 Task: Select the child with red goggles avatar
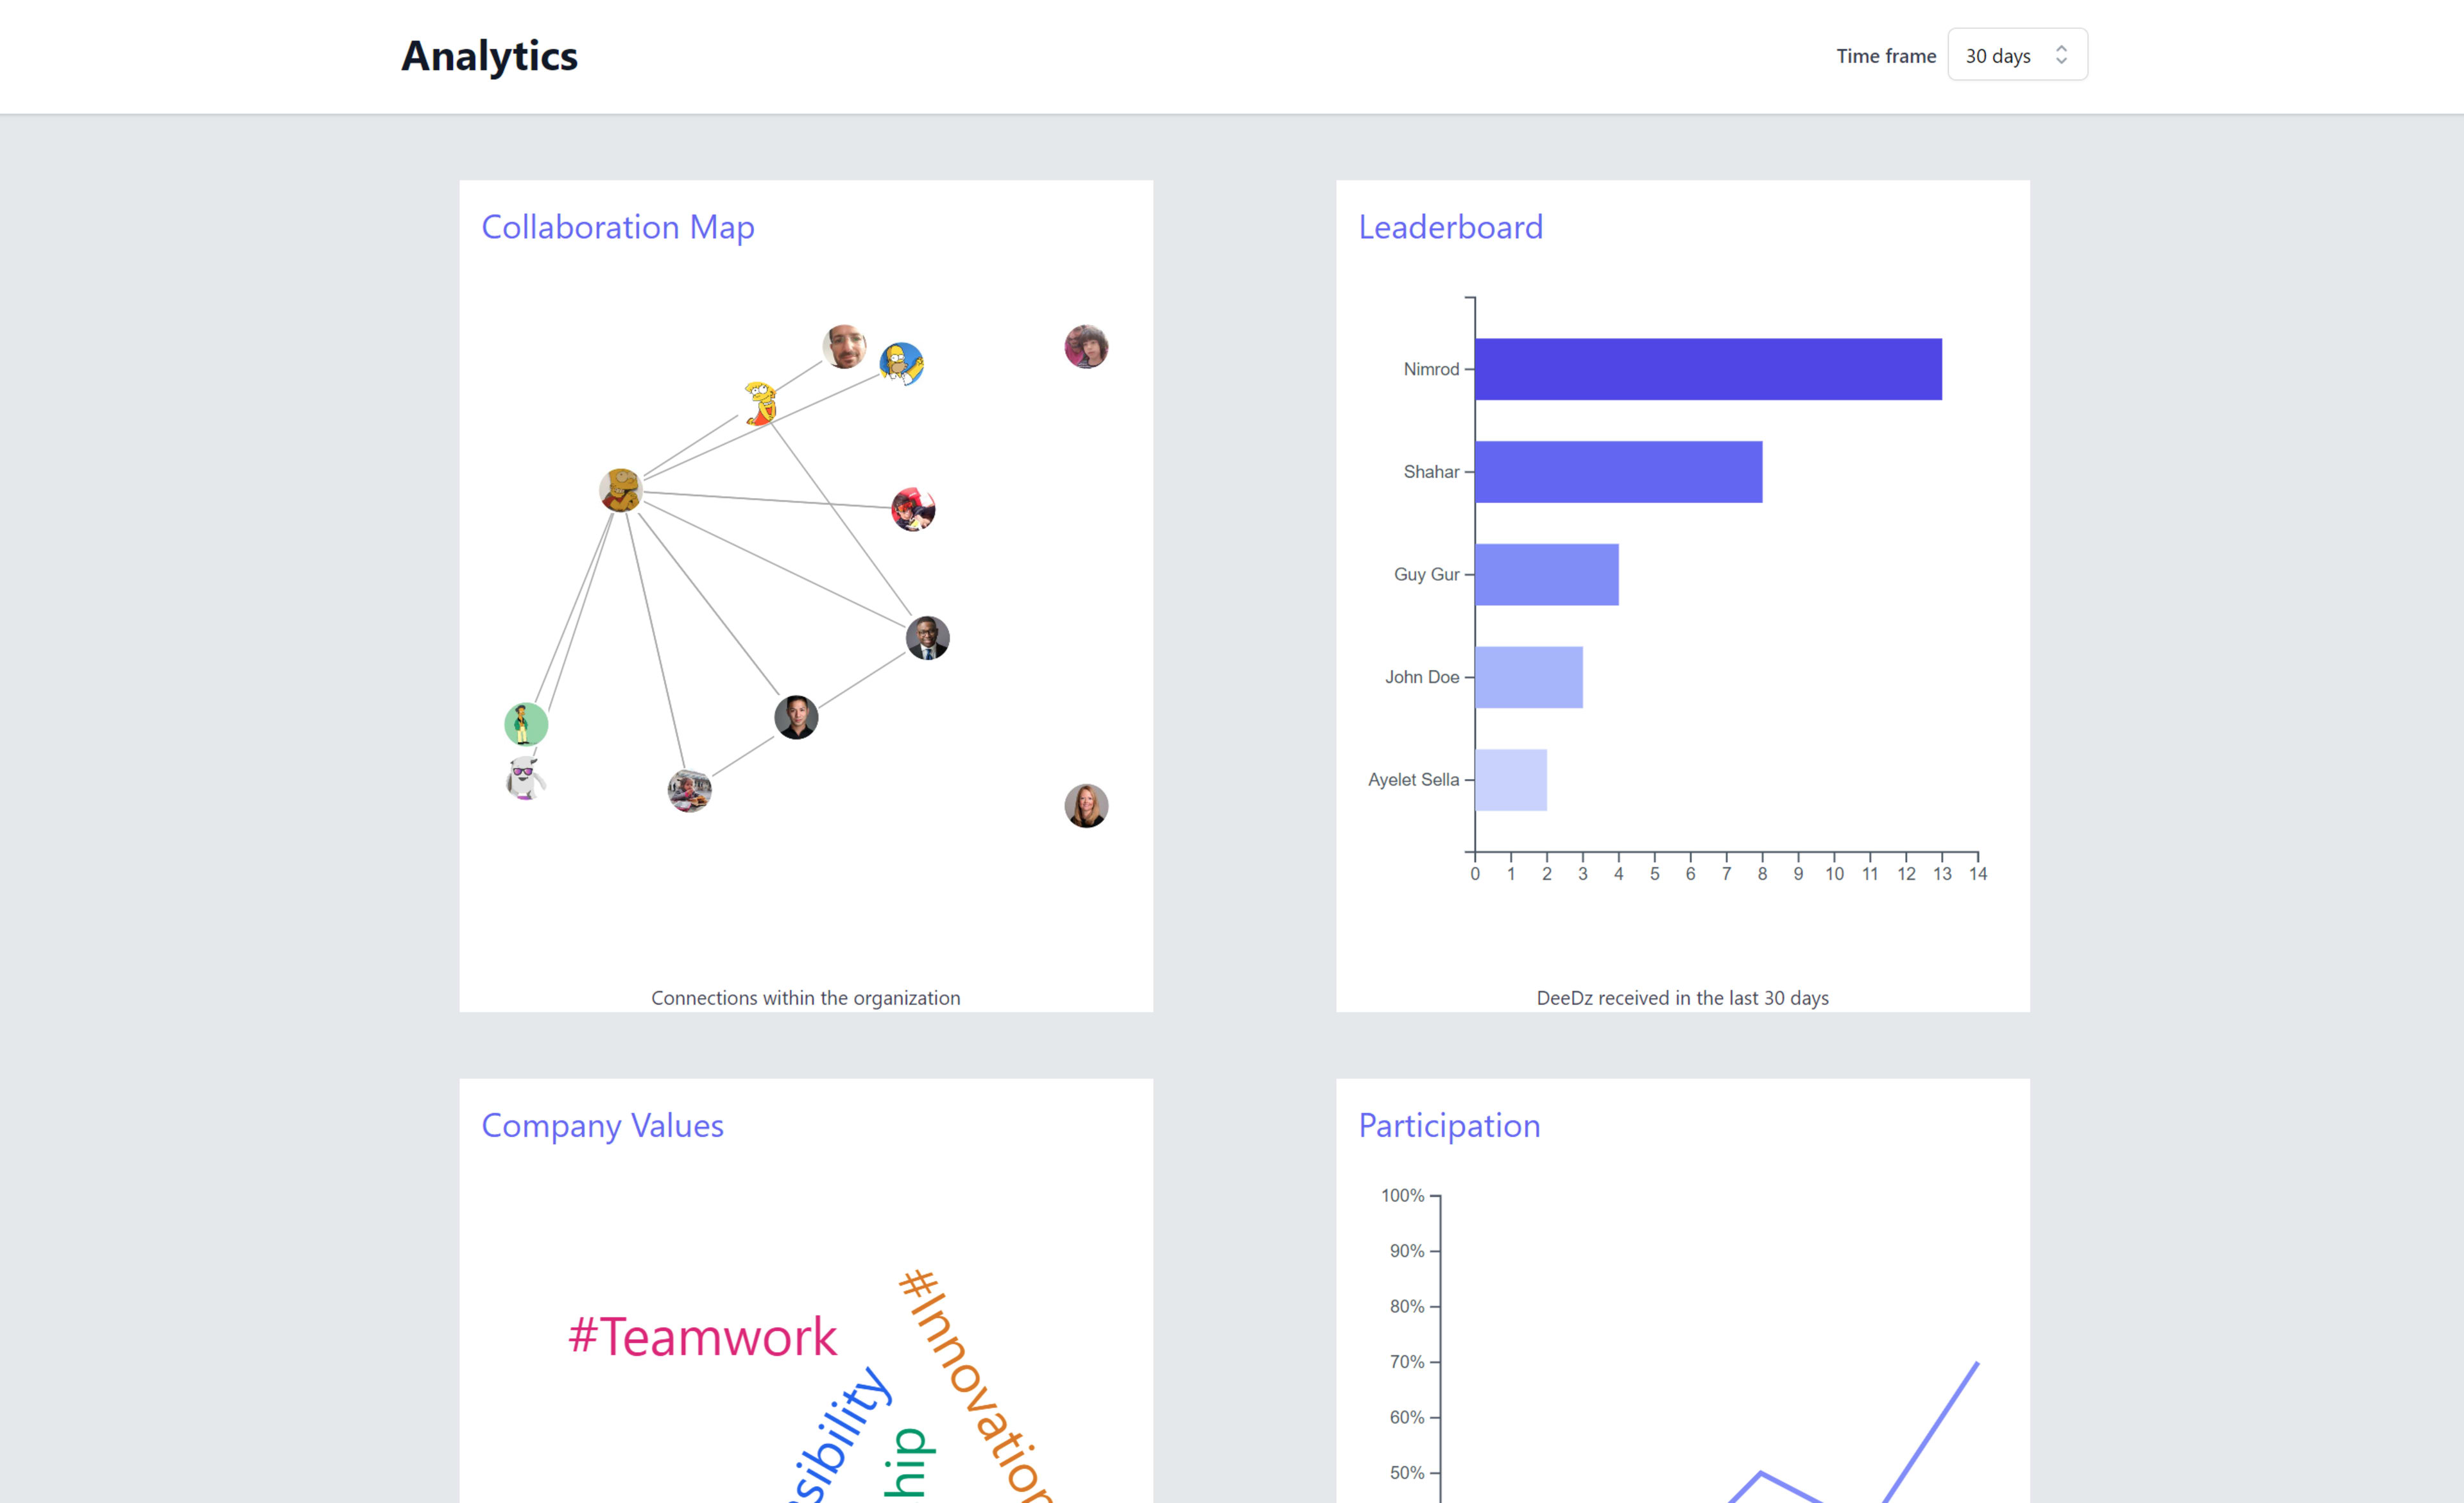tap(913, 510)
